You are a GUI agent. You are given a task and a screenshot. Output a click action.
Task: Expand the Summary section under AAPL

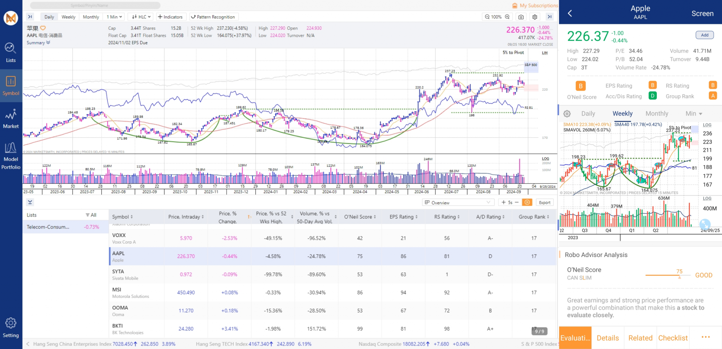click(x=38, y=43)
